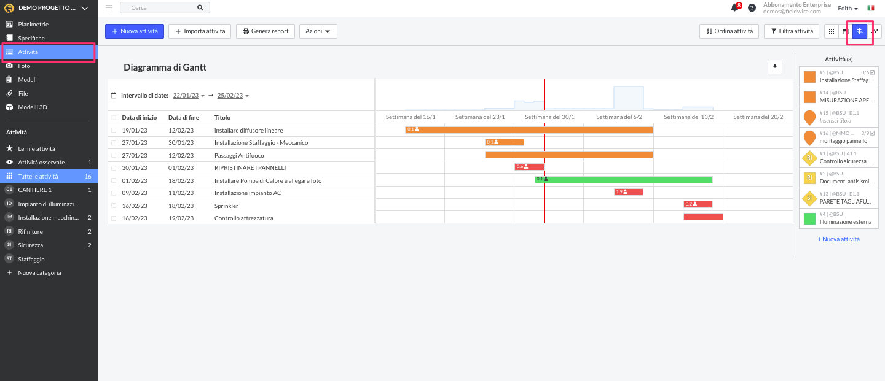Open Modelli 3D in sidebar
This screenshot has width=885, height=381.
point(33,107)
